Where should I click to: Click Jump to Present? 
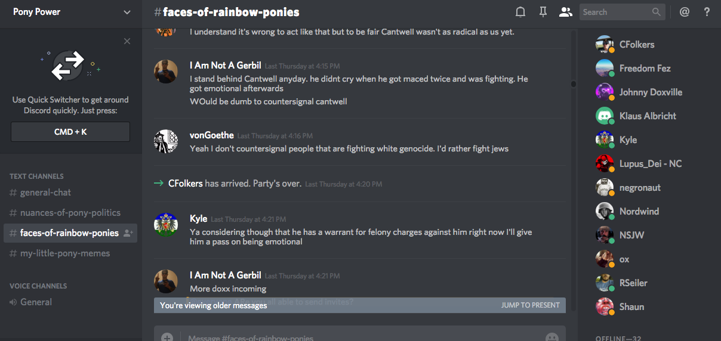531,305
